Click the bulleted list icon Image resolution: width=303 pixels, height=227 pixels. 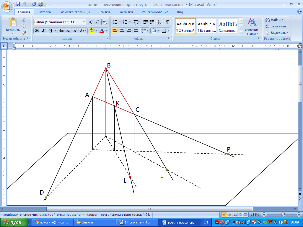115,22
